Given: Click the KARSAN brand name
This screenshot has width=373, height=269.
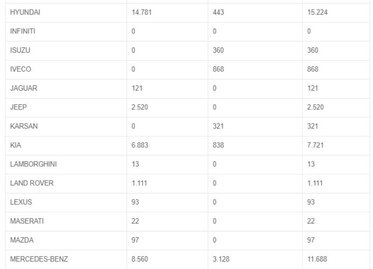Looking at the screenshot, I should coord(24,126).
